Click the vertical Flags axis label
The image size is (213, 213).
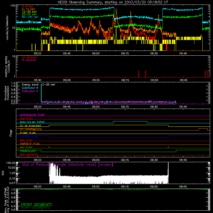(x=11, y=133)
